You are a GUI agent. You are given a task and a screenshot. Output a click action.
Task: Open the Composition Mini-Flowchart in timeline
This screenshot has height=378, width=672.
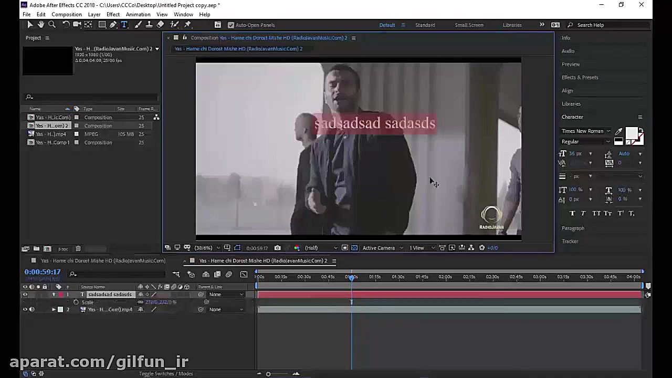click(176, 274)
